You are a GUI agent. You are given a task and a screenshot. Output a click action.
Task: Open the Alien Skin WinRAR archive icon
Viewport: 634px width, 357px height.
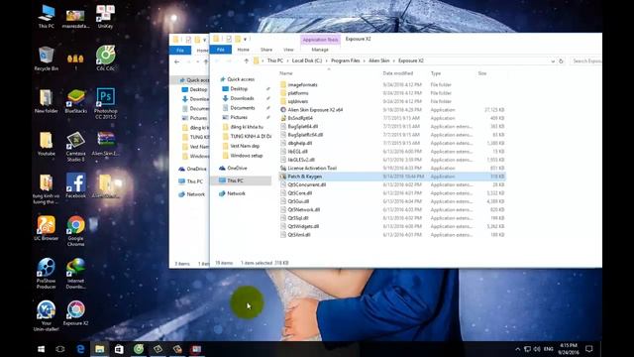click(105, 144)
